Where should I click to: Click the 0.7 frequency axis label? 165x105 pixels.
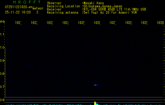click(2, 87)
